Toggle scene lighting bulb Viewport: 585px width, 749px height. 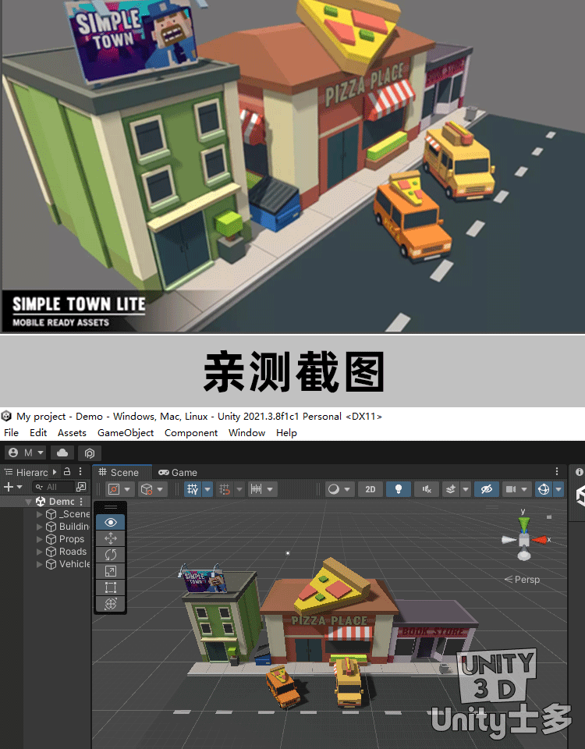click(399, 489)
